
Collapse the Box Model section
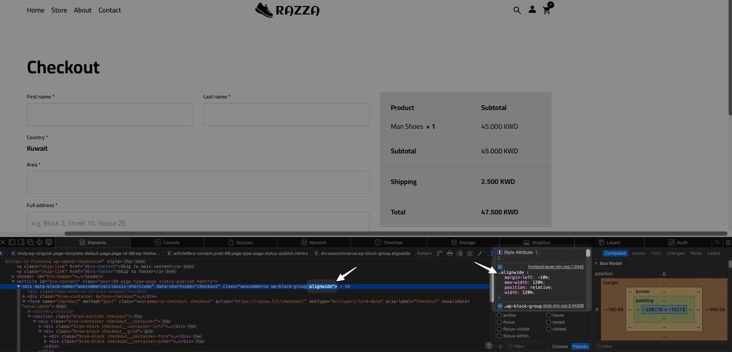596,263
